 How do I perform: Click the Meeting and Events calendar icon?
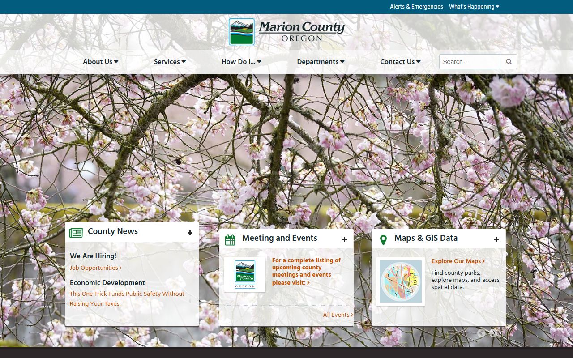click(230, 240)
